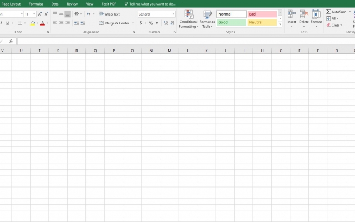Switch to the Review tab
Image resolution: width=355 pixels, height=222 pixels.
(72, 4)
